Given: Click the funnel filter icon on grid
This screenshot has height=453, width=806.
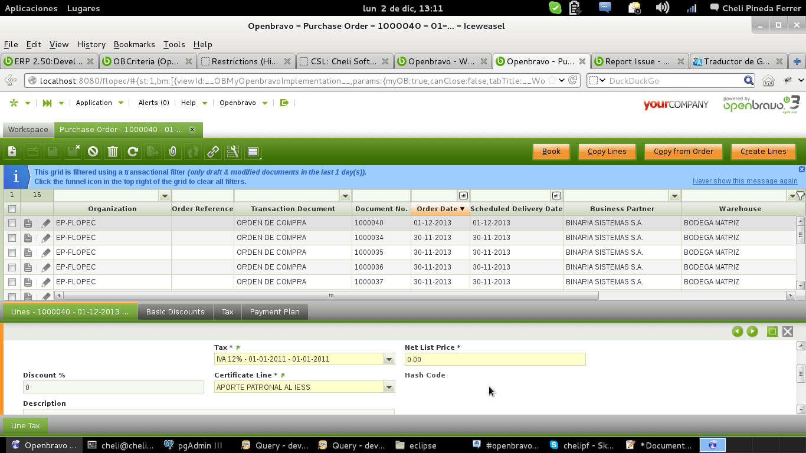Looking at the screenshot, I should [x=800, y=196].
